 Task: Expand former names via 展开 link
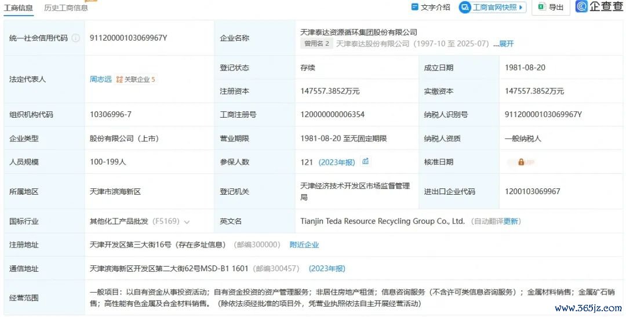(506, 44)
